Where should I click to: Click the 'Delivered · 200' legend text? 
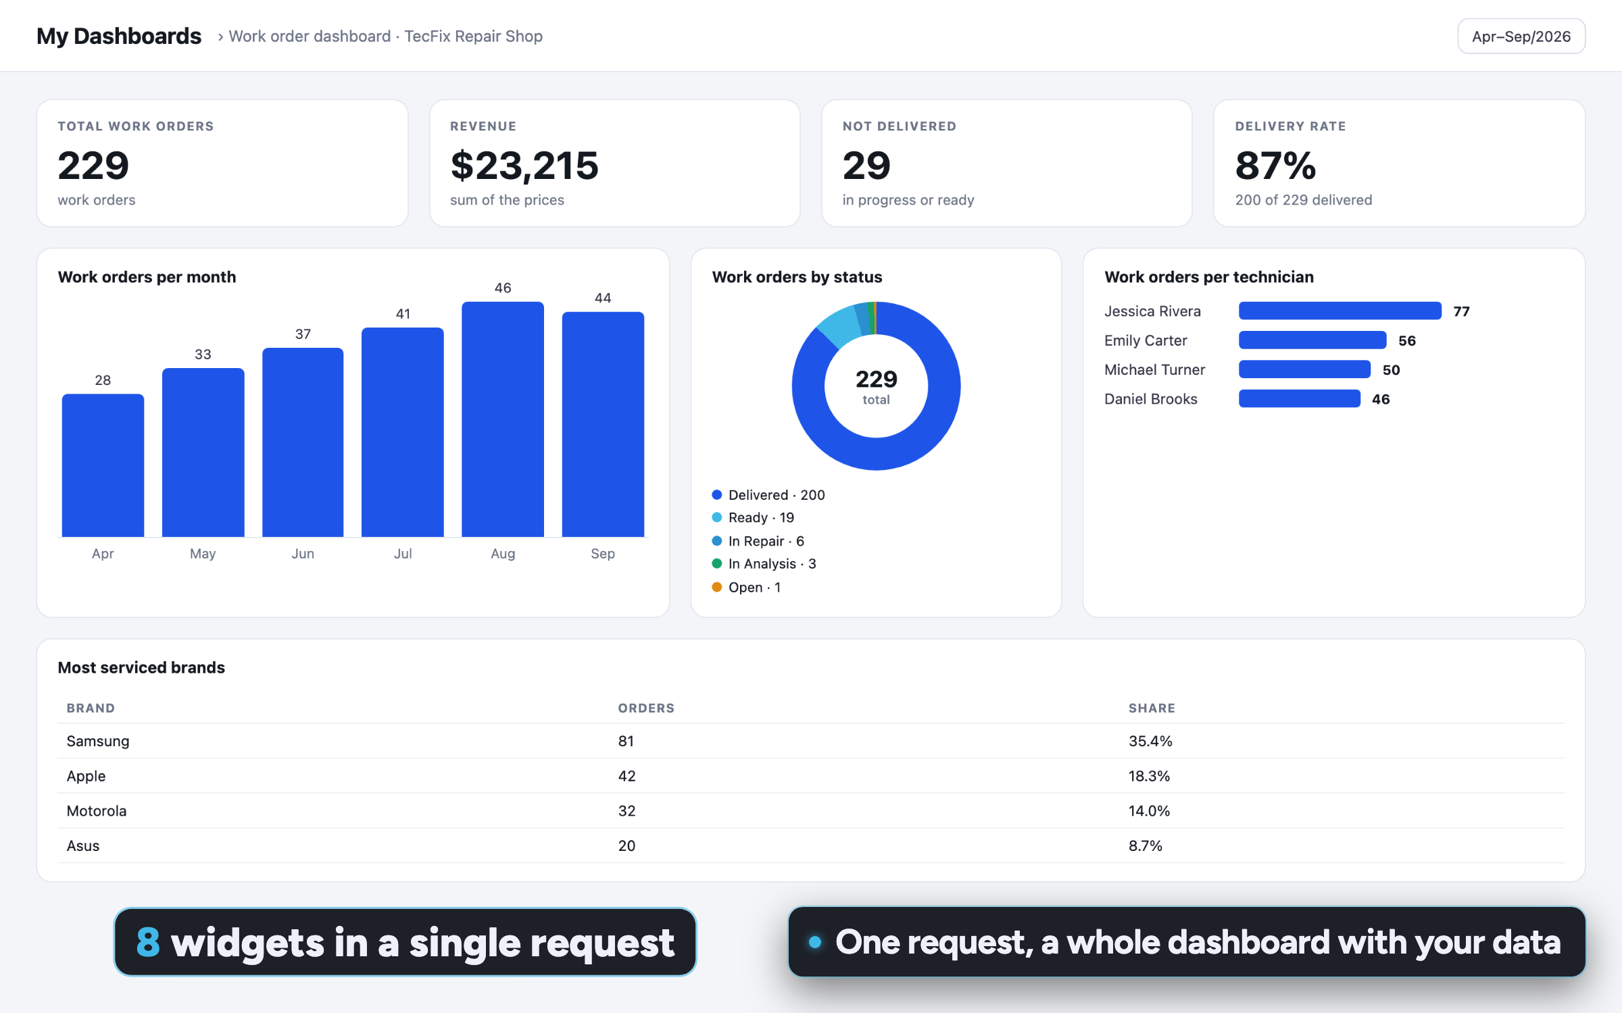pyautogui.click(x=777, y=495)
